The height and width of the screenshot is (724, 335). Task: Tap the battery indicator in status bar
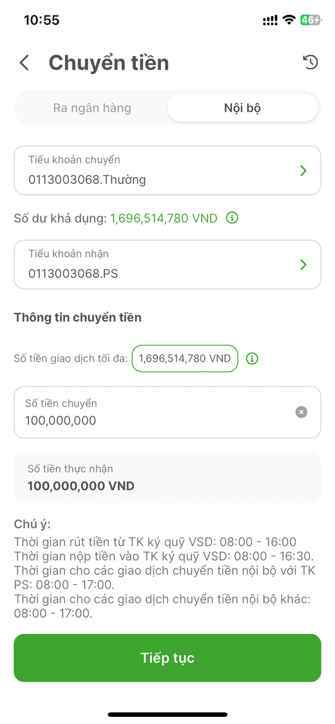310,20
